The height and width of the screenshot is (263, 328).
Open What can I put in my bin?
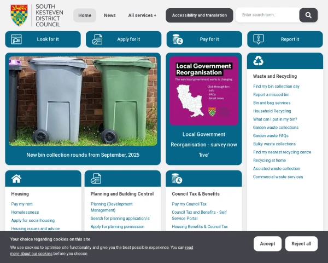(275, 119)
